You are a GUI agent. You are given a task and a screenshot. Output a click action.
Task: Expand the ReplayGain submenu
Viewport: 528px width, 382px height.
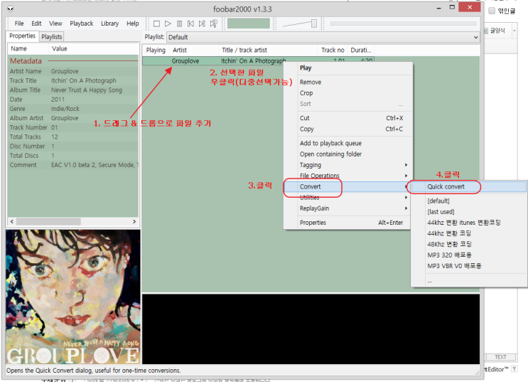(348, 208)
